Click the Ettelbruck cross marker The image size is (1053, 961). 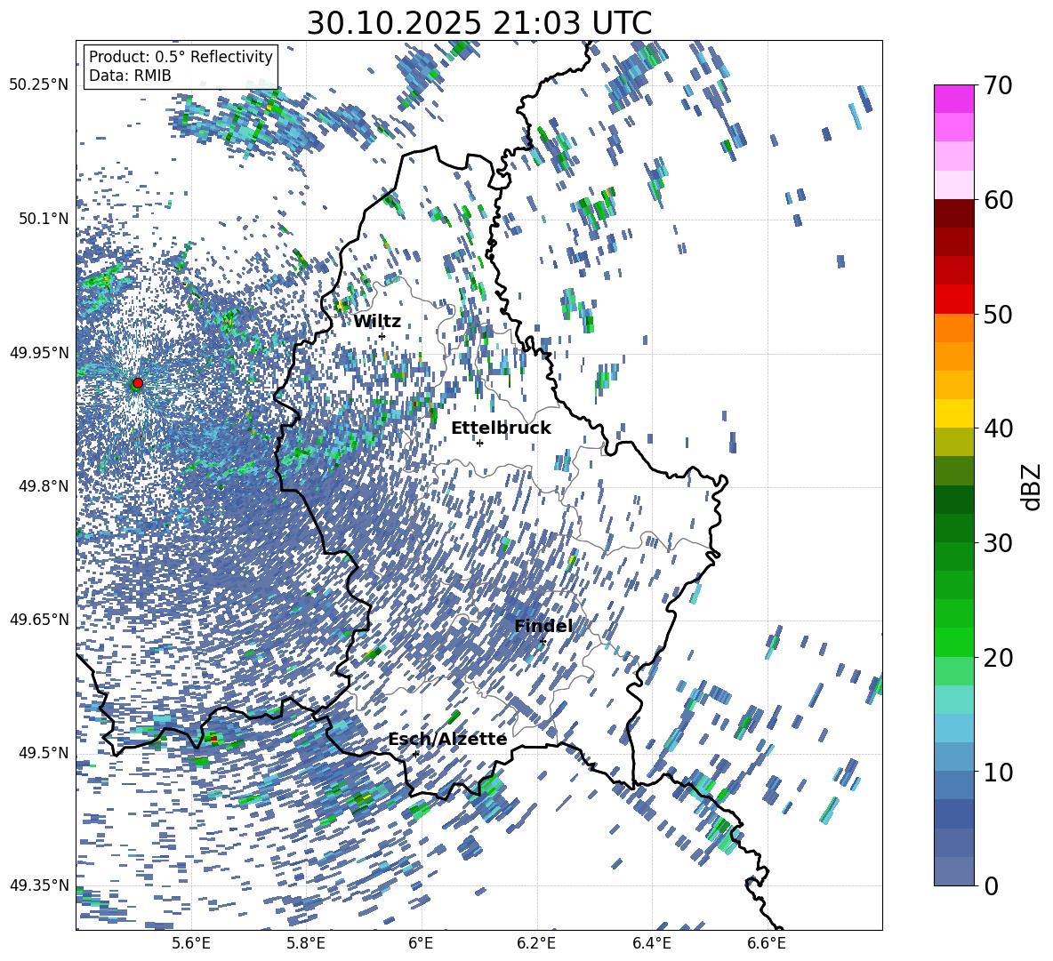[479, 443]
